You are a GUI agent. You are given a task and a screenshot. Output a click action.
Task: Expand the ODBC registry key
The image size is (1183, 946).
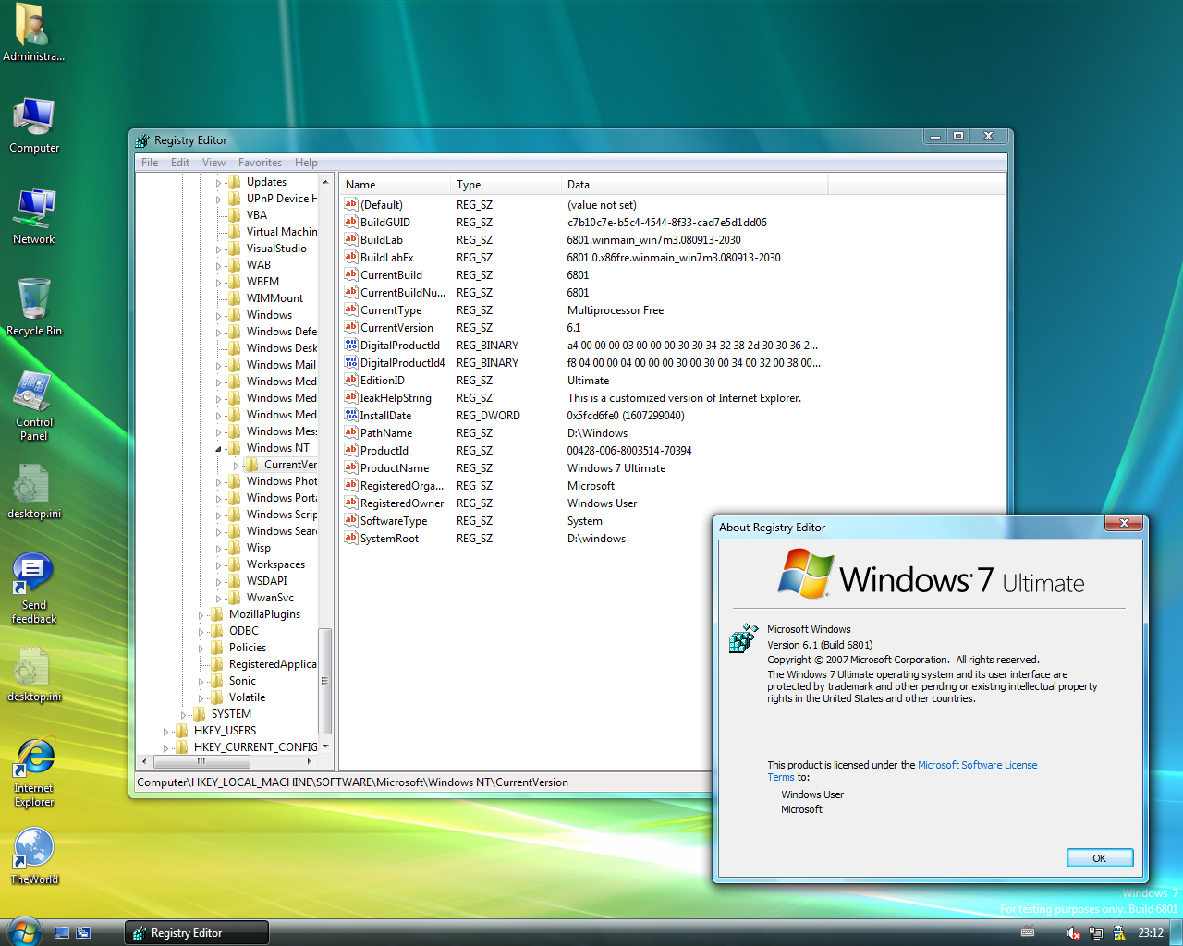201,632
